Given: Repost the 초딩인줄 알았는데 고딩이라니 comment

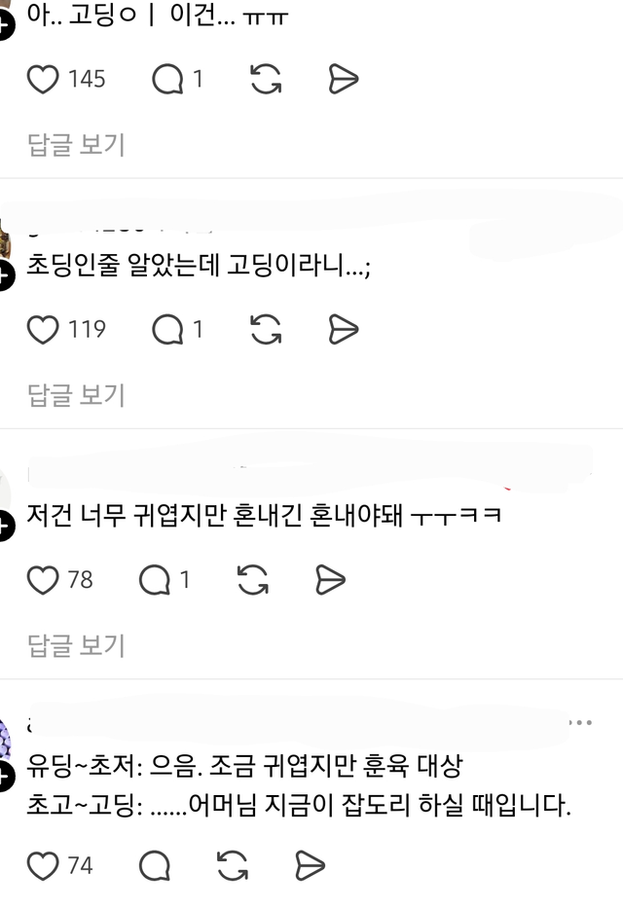Looking at the screenshot, I should point(266,330).
